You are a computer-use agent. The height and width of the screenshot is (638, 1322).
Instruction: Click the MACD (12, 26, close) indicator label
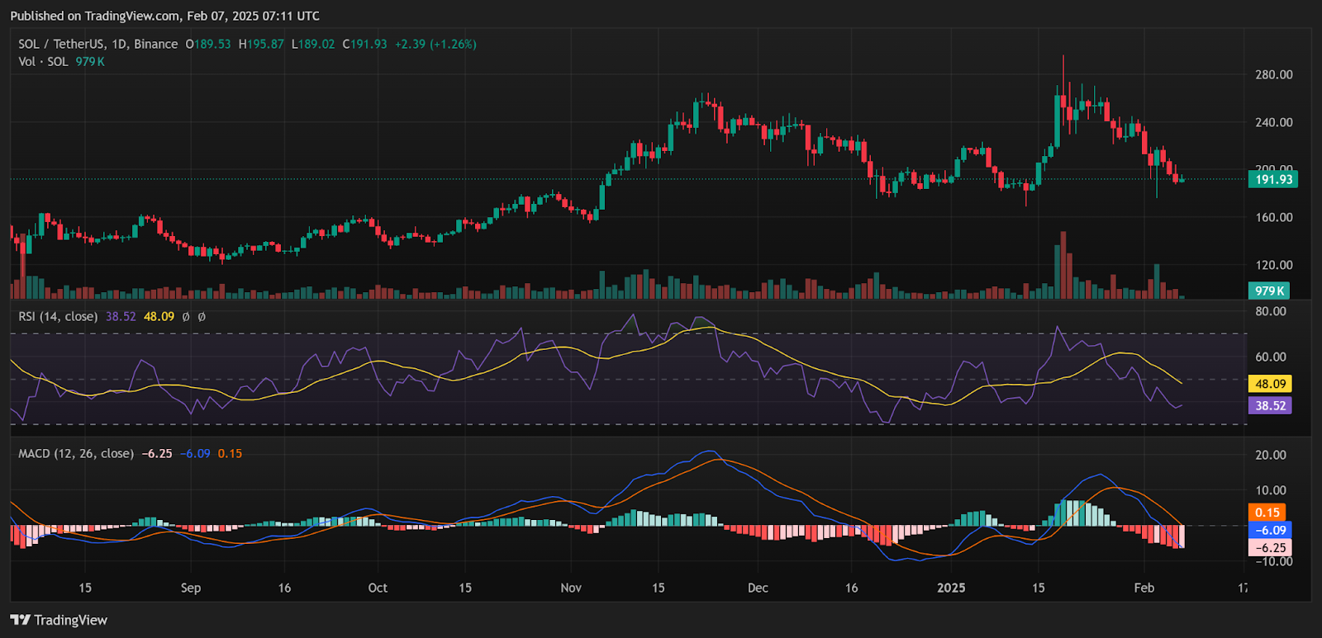pos(76,453)
